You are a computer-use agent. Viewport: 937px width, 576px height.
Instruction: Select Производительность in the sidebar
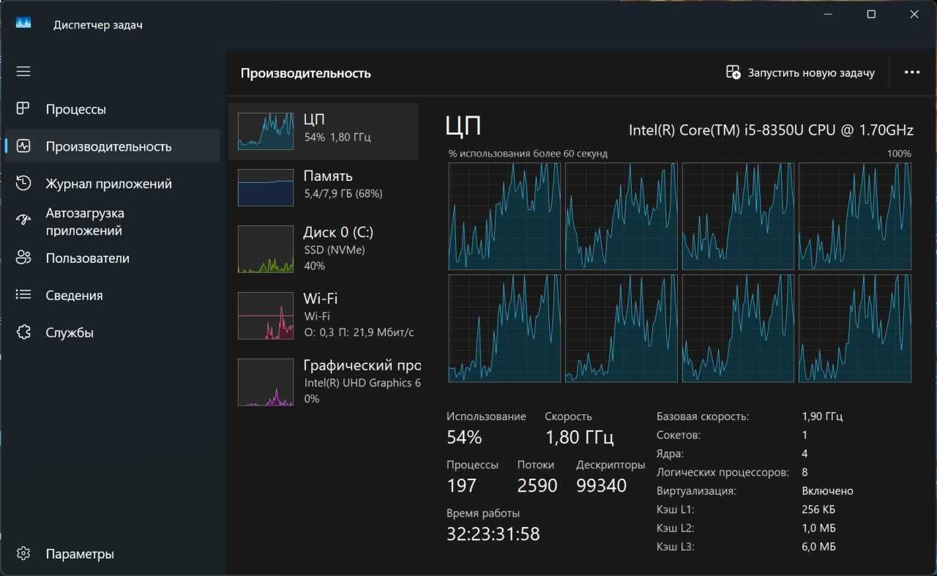coord(112,146)
